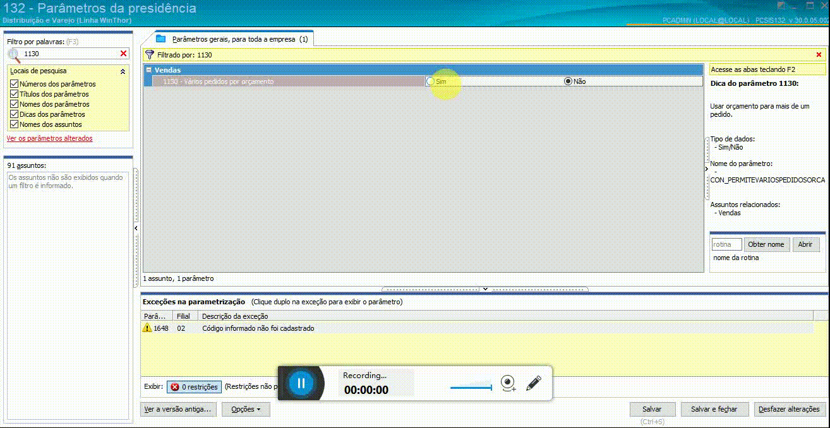Click Obter nome button
The width and height of the screenshot is (830, 428).
(x=767, y=244)
